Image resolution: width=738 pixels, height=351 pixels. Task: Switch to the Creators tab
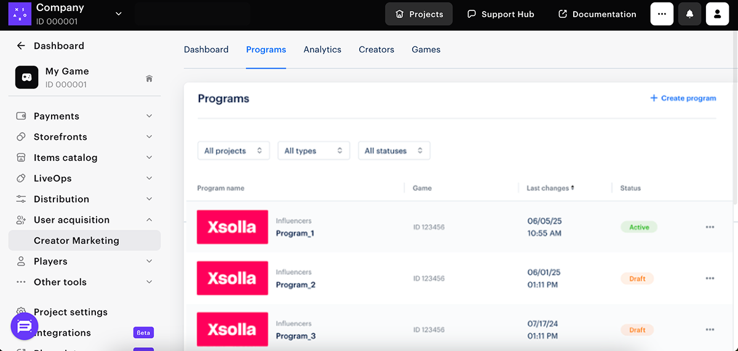click(x=376, y=50)
